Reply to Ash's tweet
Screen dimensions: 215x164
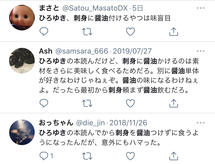pyautogui.click(x=44, y=103)
